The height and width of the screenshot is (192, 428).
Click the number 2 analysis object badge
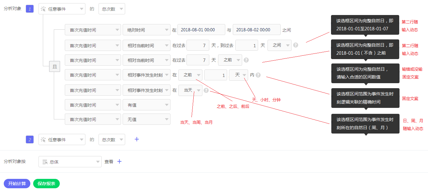[x=30, y=140]
